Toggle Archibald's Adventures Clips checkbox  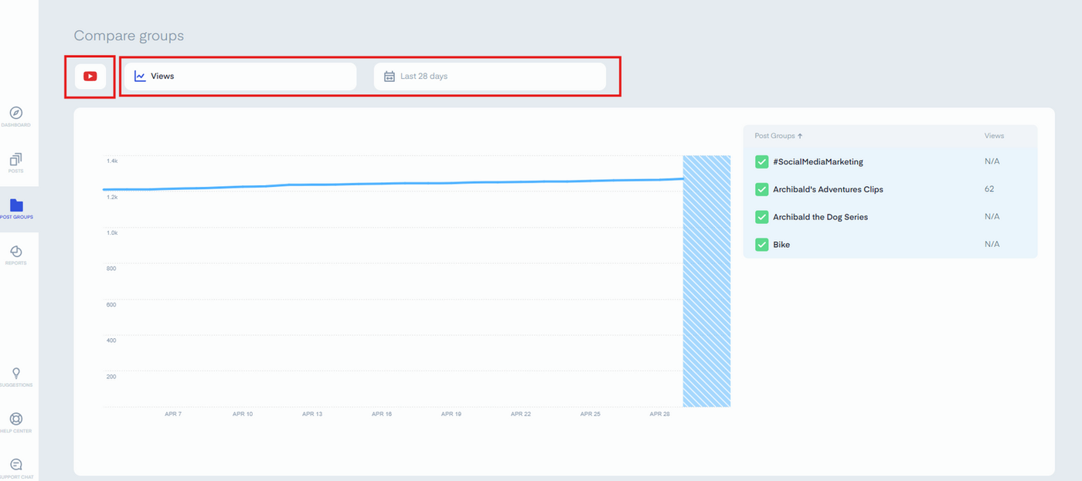761,189
